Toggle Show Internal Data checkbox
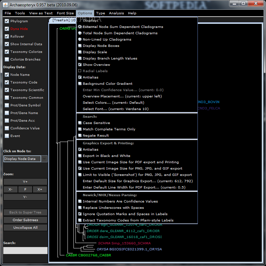The width and height of the screenshot is (266, 266). point(7,44)
